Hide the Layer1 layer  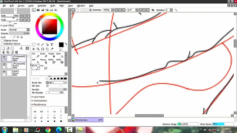click(x=4, y=71)
